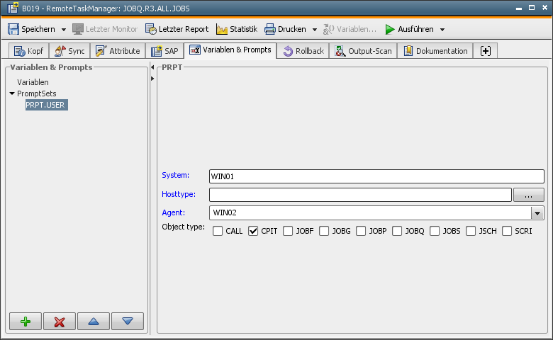Move entry down with blue arrow
Viewport: 553px width, 340px height.
click(128, 322)
